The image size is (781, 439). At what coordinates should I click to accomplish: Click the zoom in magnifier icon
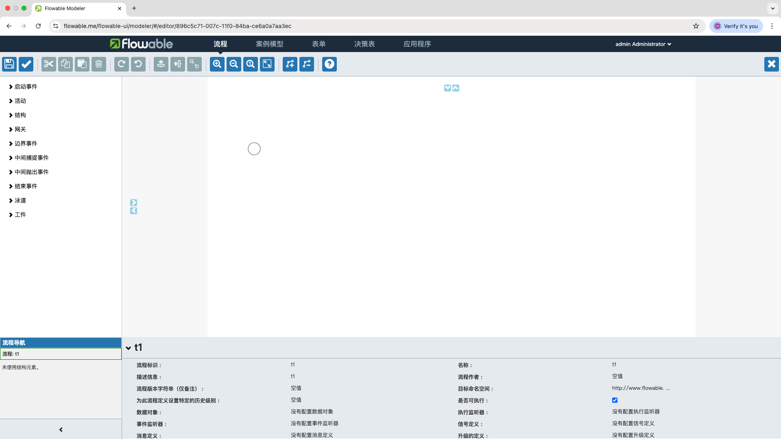(217, 64)
